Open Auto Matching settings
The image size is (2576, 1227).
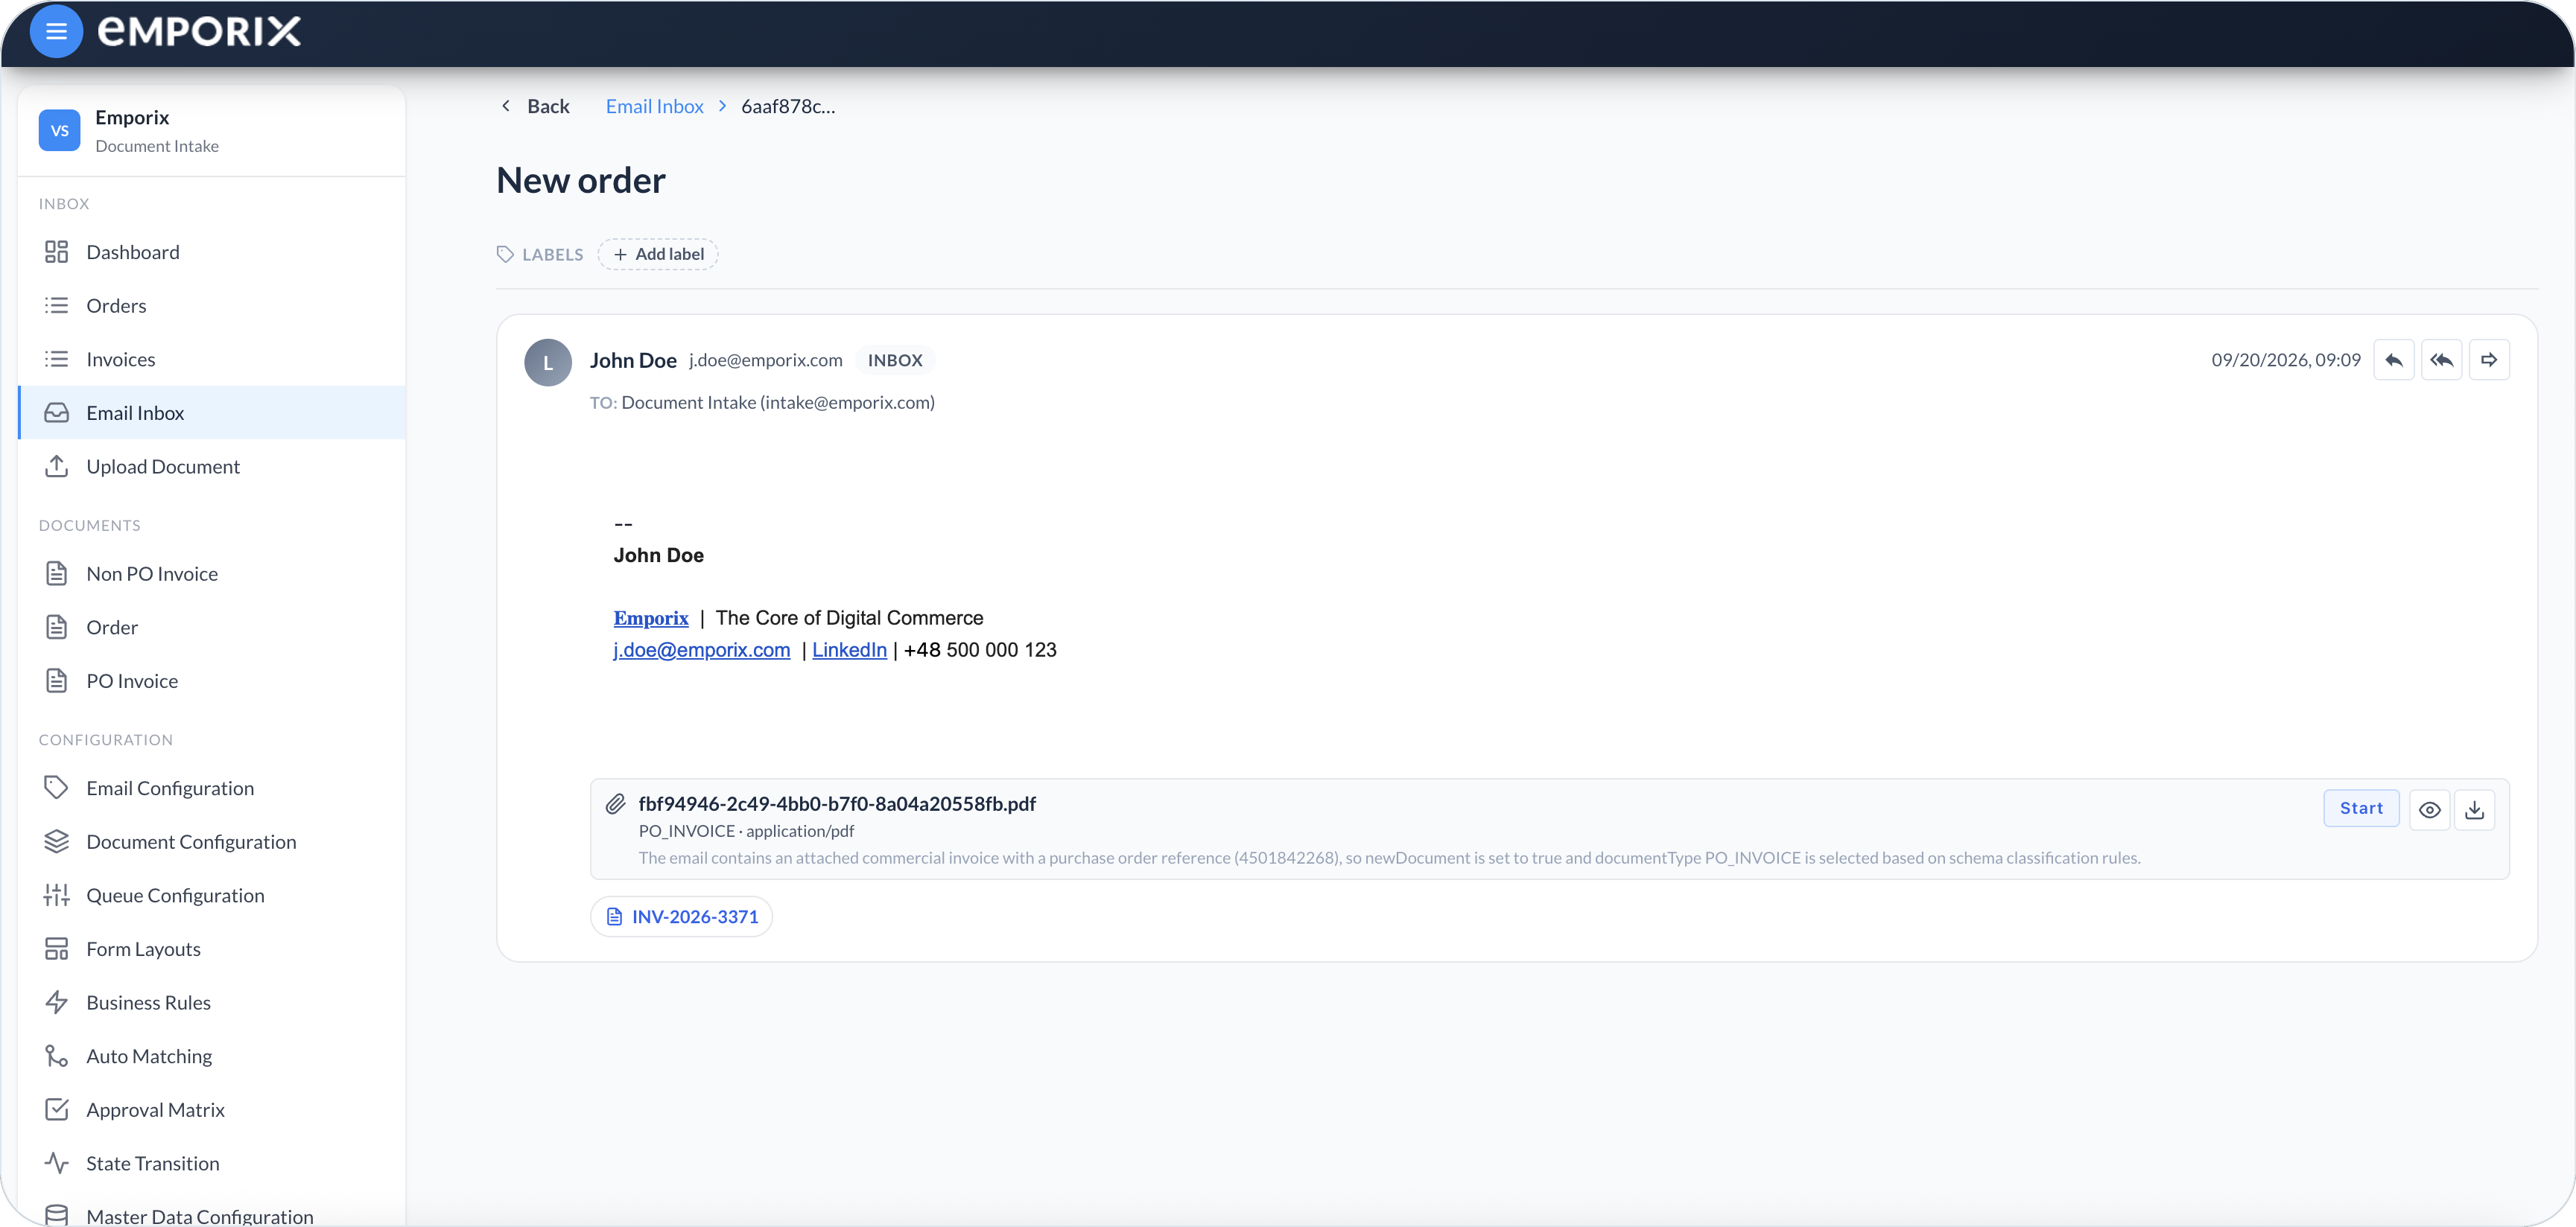tap(212, 1057)
